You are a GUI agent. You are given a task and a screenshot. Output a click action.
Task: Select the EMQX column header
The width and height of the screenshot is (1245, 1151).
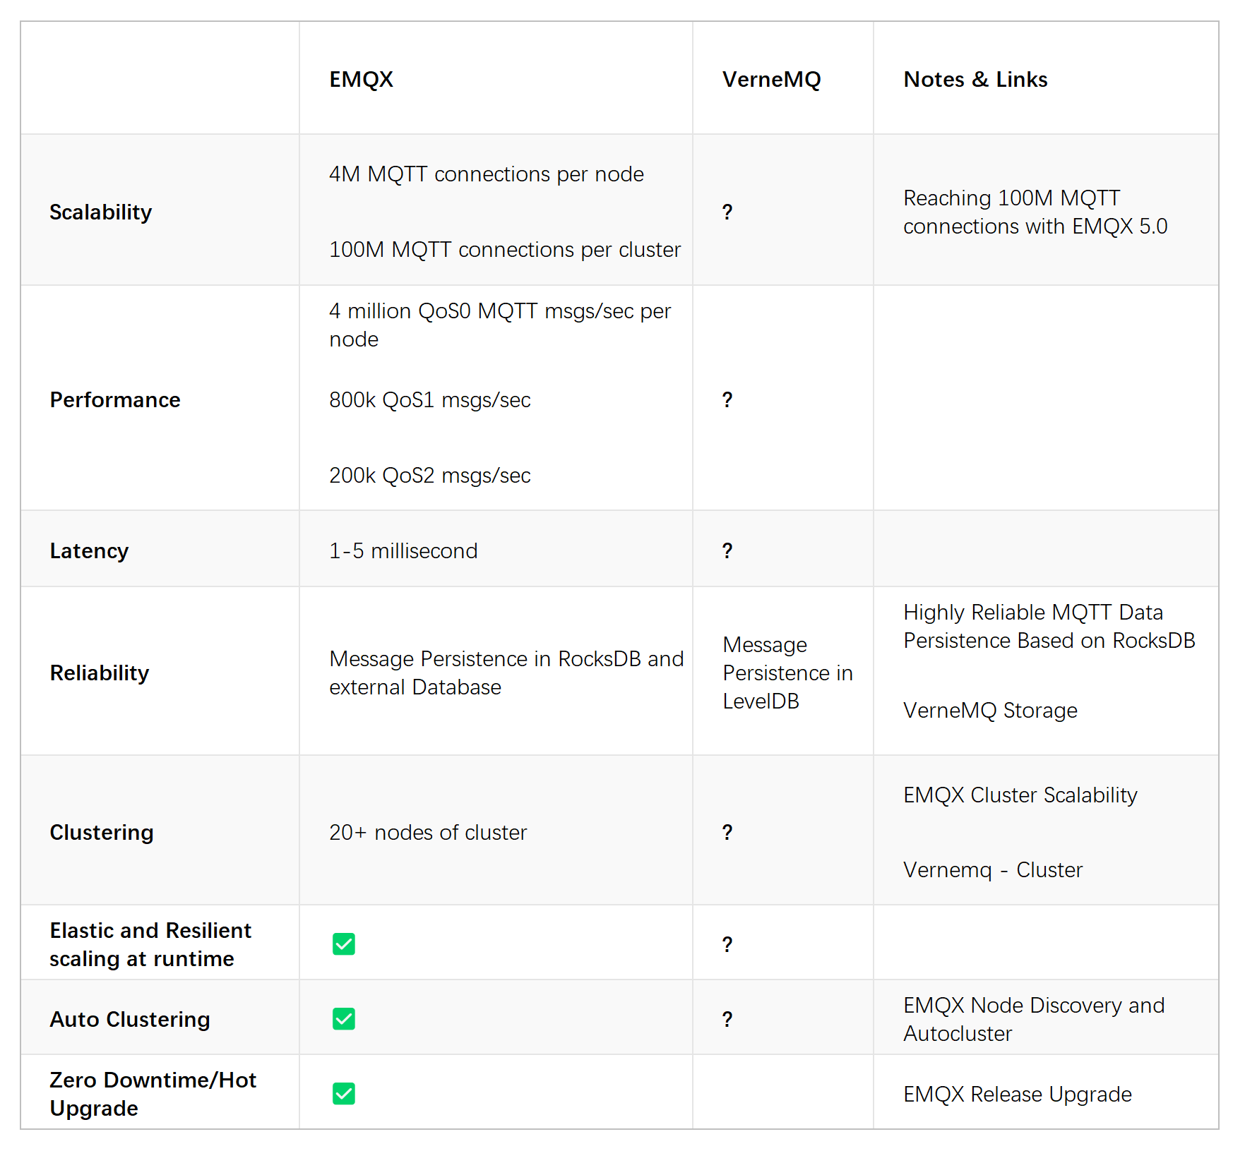coord(360,79)
